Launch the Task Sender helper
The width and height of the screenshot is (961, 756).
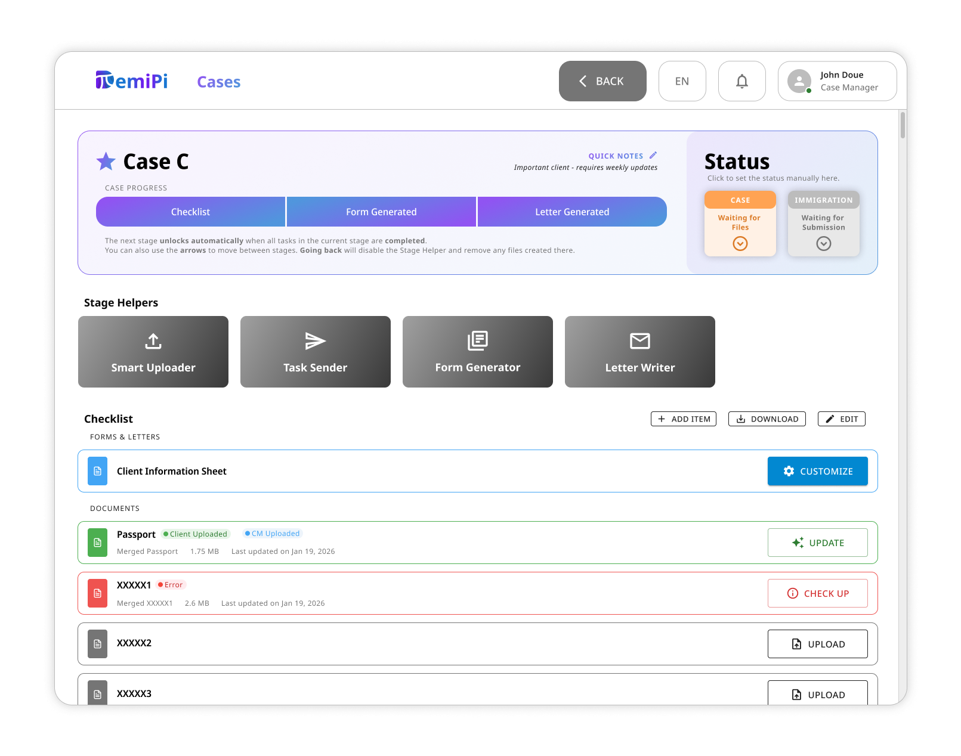tap(315, 352)
